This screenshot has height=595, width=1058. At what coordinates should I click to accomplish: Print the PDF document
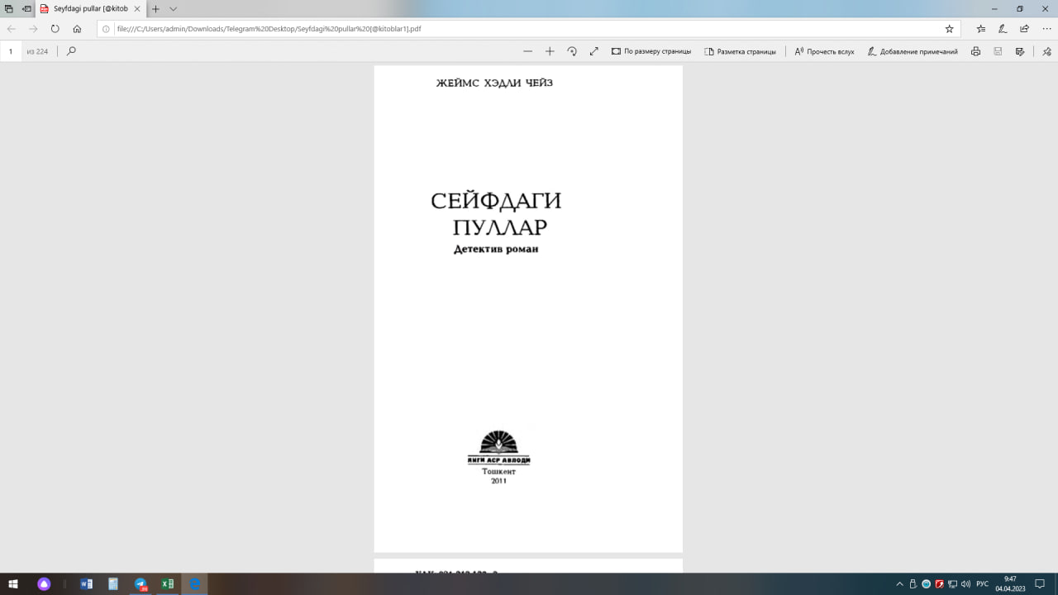coord(976,51)
